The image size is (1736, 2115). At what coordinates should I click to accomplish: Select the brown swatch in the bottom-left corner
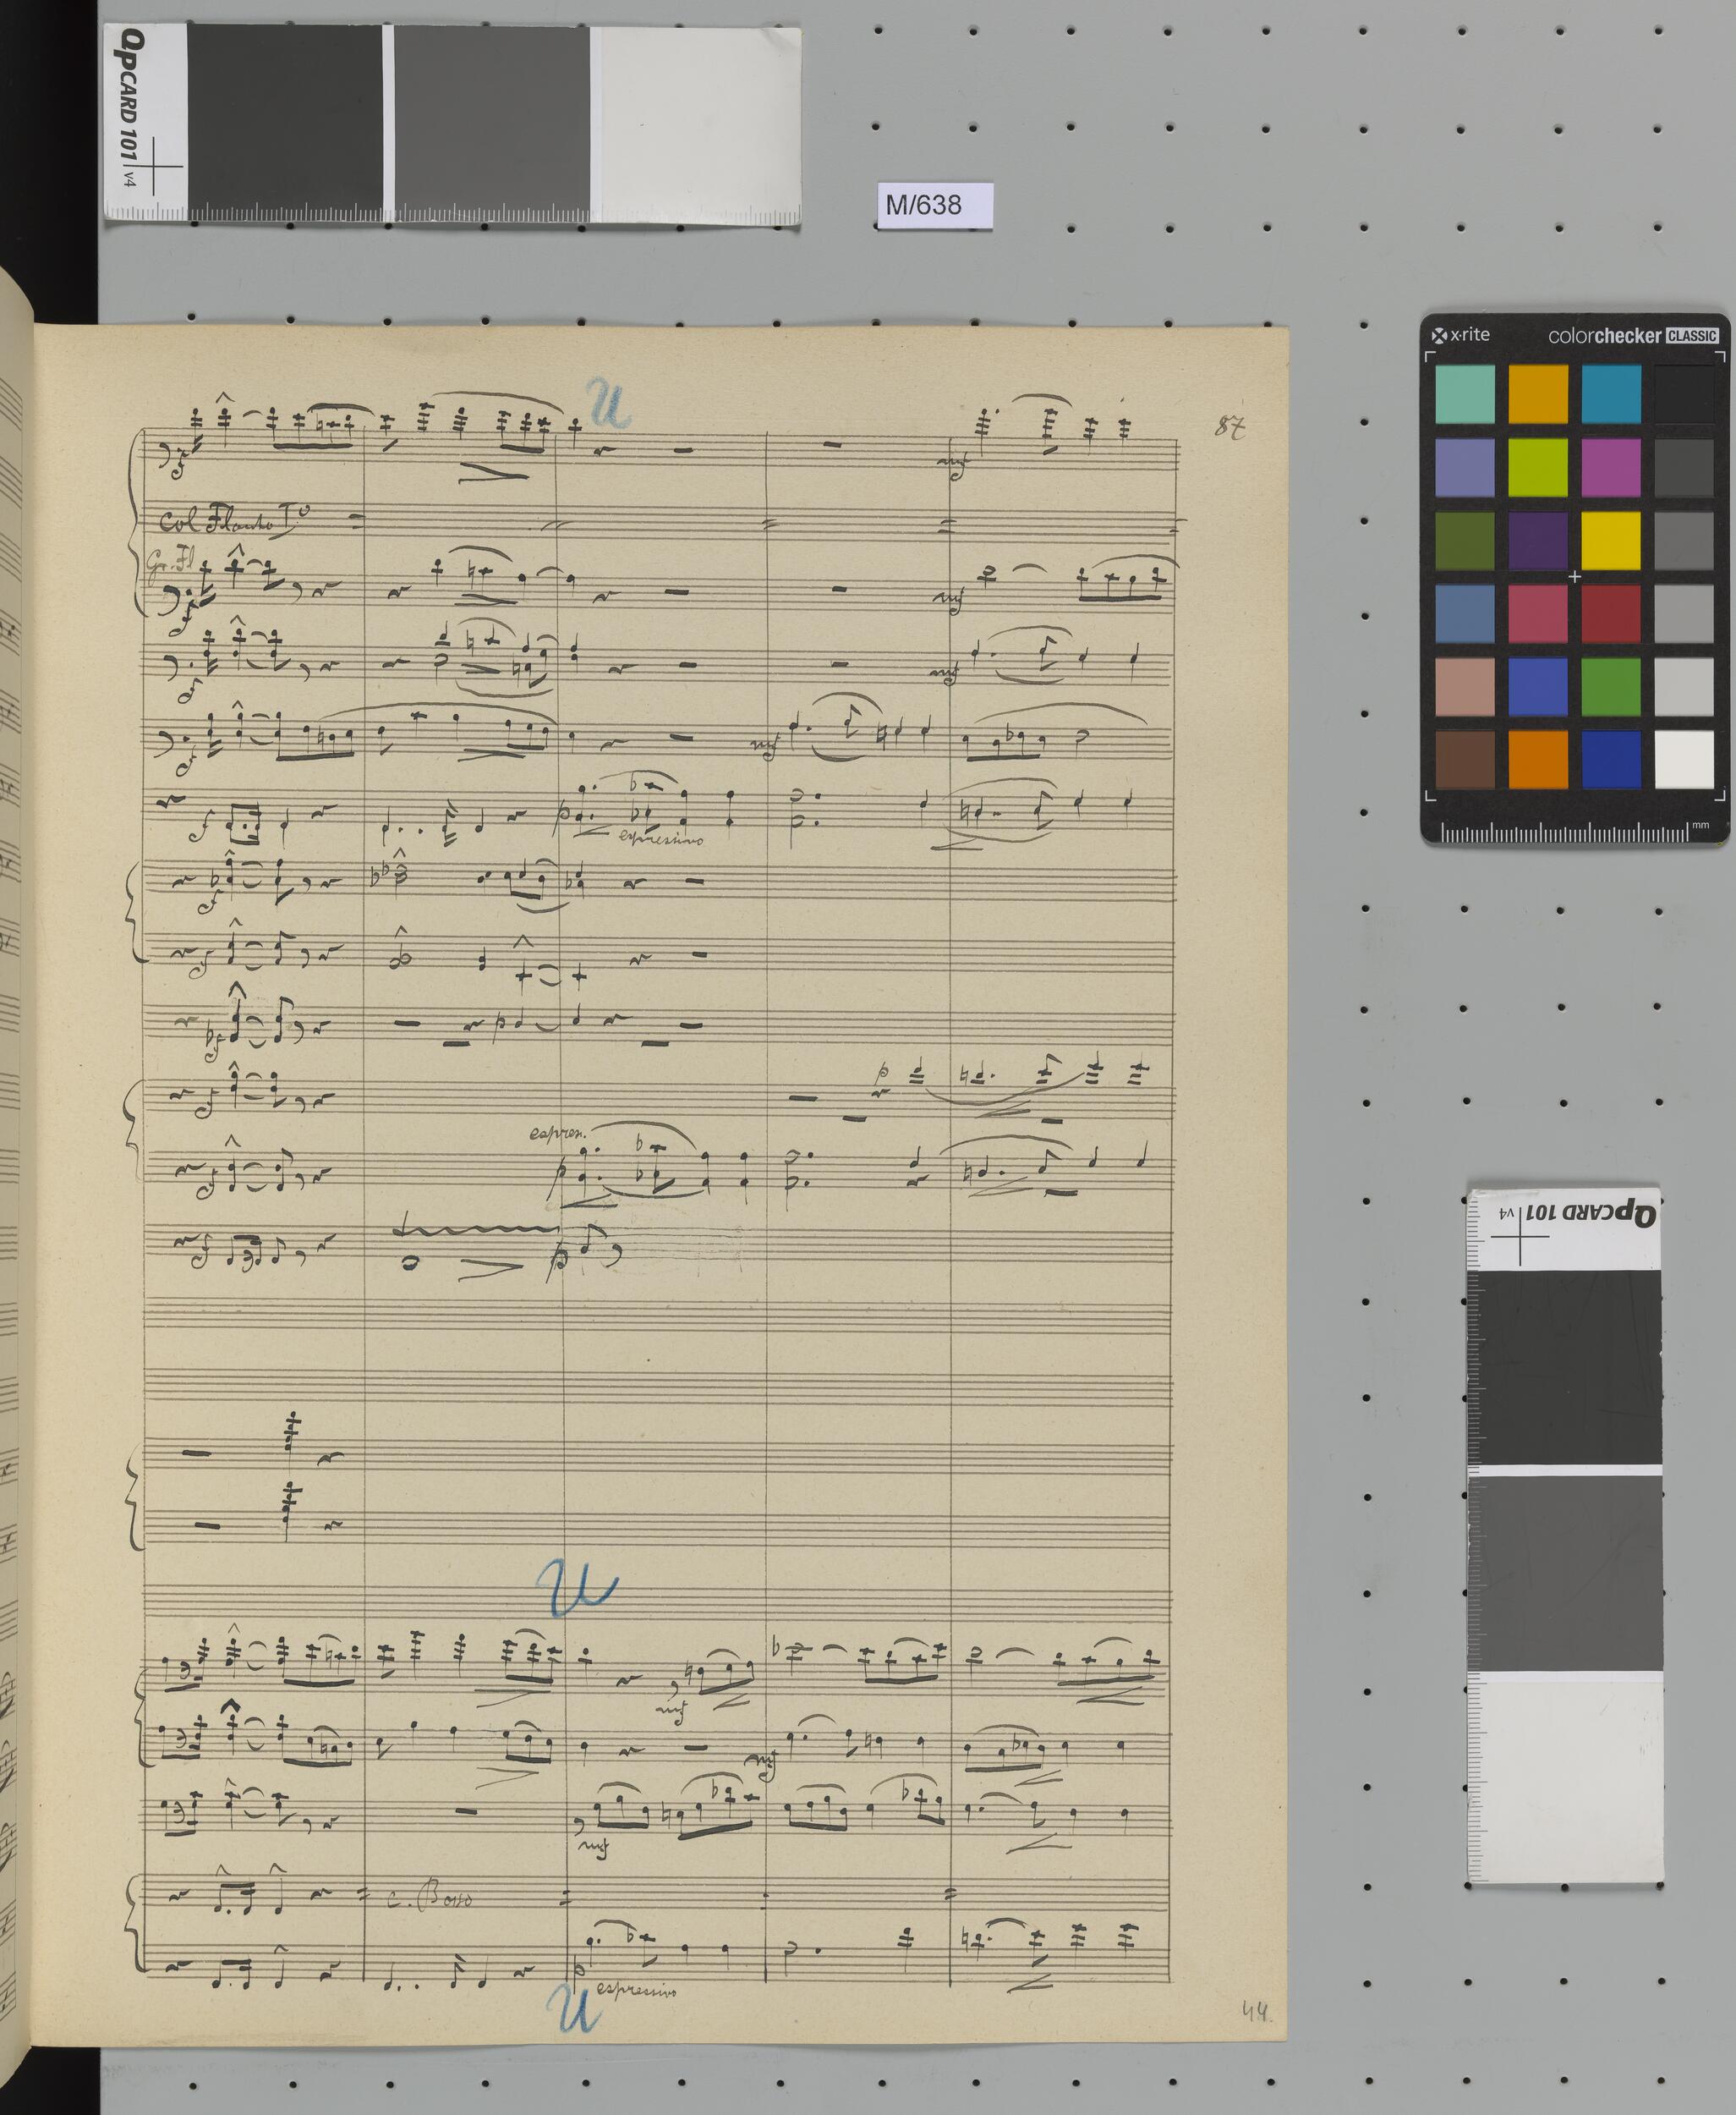pyautogui.click(x=1465, y=761)
